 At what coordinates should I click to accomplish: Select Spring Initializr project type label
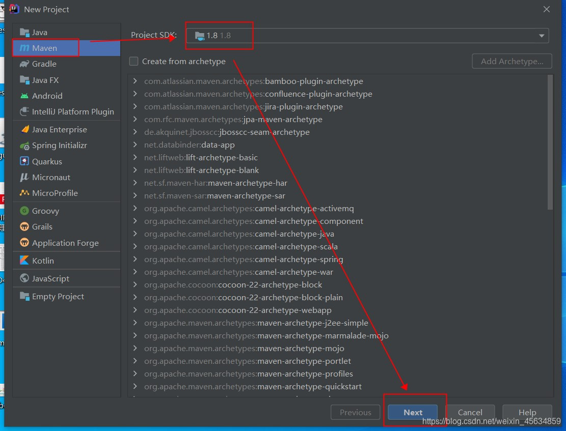[x=60, y=146]
